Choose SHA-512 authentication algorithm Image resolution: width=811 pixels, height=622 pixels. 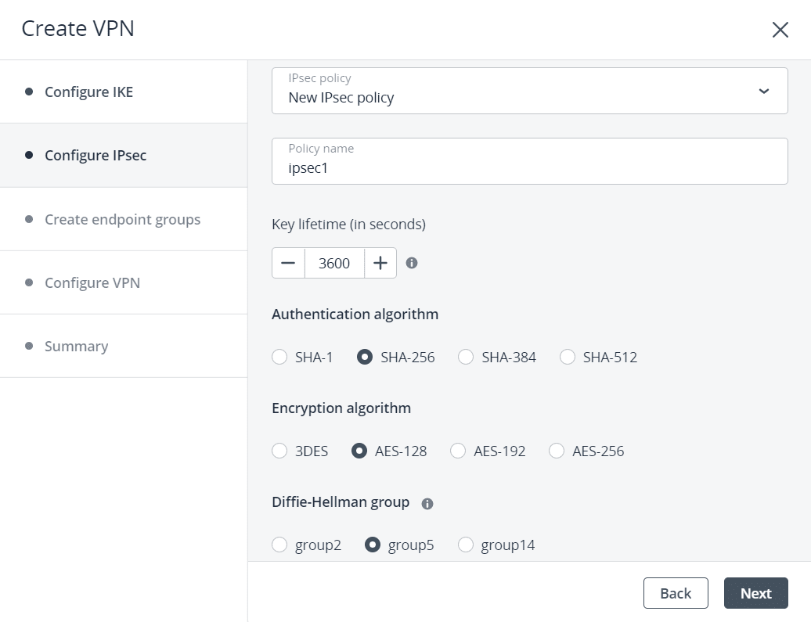pyautogui.click(x=568, y=357)
